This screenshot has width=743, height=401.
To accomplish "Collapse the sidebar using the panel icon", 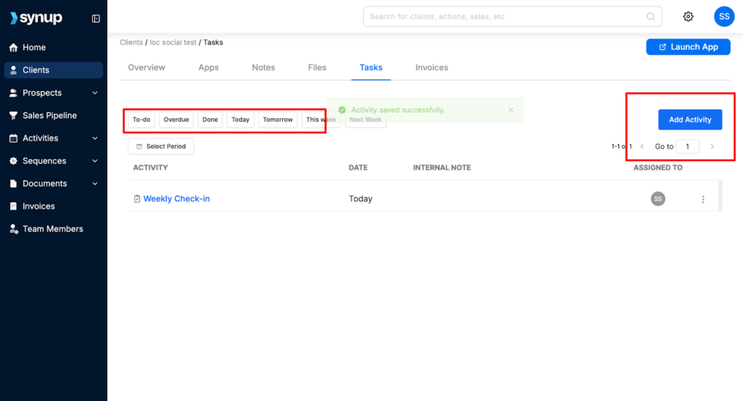I will pos(96,19).
